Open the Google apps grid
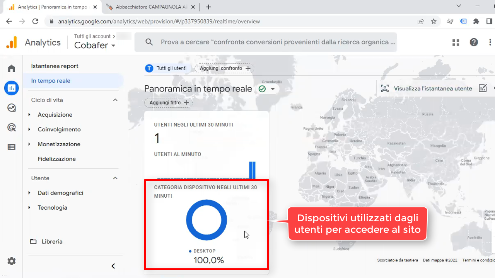The width and height of the screenshot is (495, 278). 456,42
